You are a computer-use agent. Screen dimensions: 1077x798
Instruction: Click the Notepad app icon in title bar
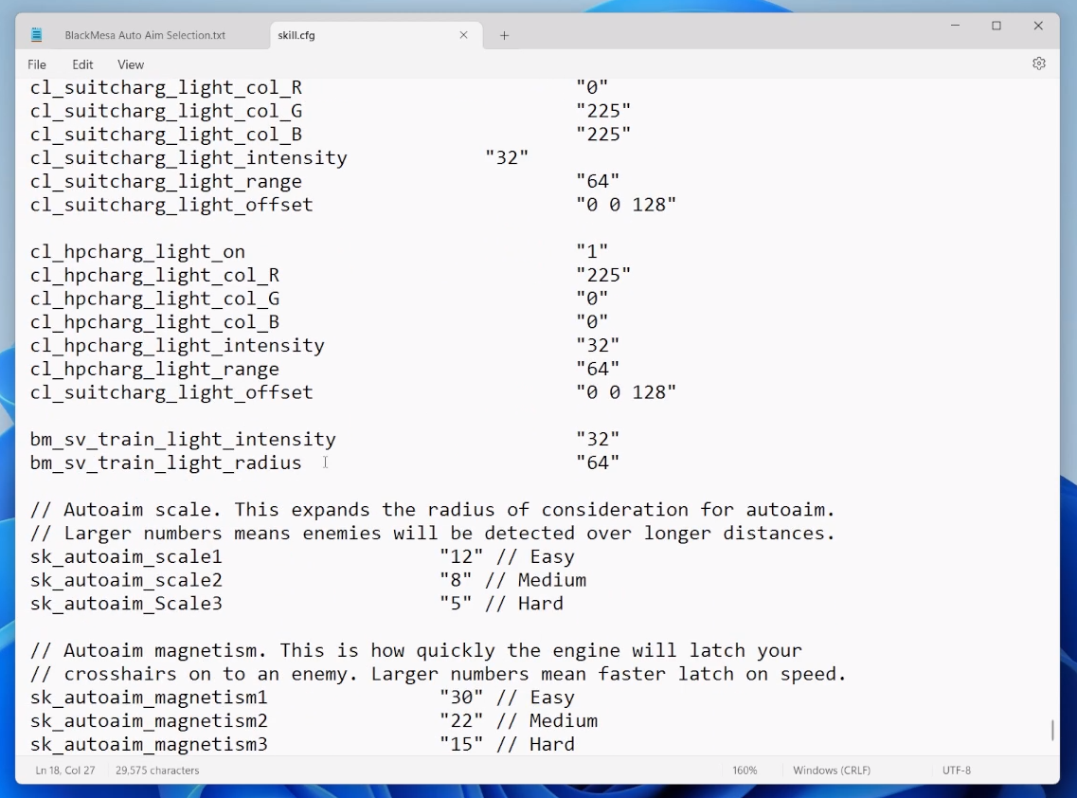[x=36, y=34]
